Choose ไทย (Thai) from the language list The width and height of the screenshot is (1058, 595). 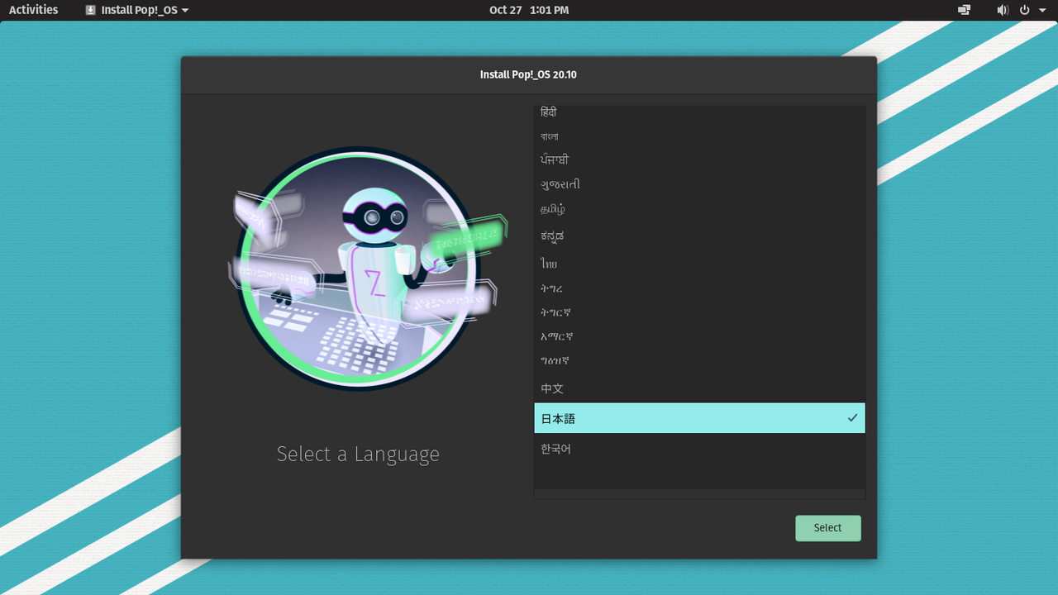coord(699,264)
